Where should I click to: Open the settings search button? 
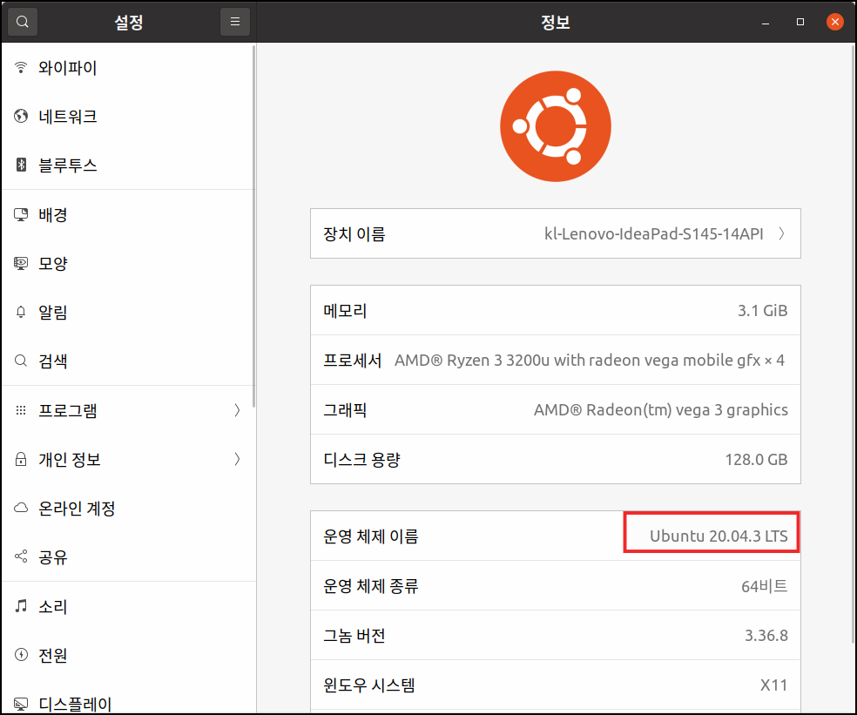23,22
